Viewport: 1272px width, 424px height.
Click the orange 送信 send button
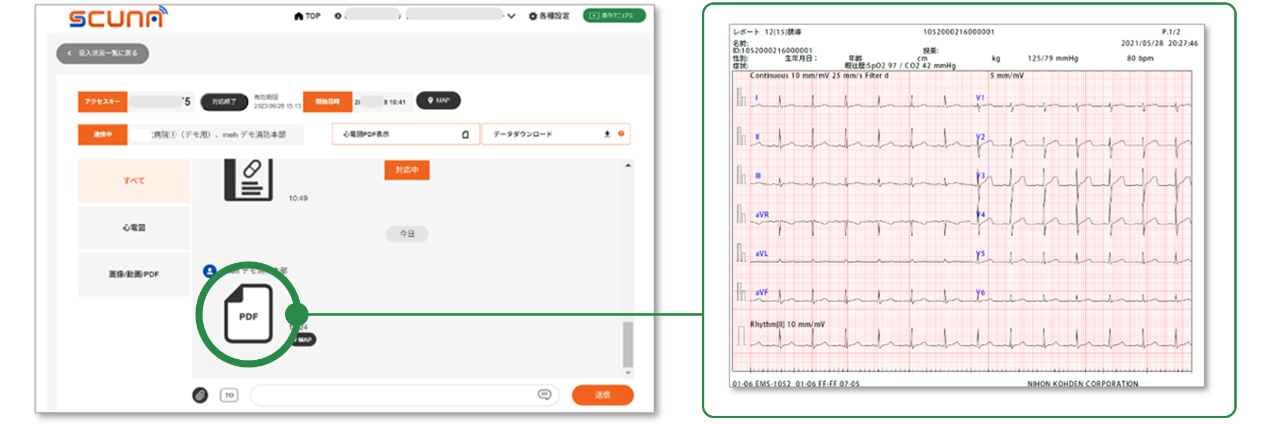602,395
